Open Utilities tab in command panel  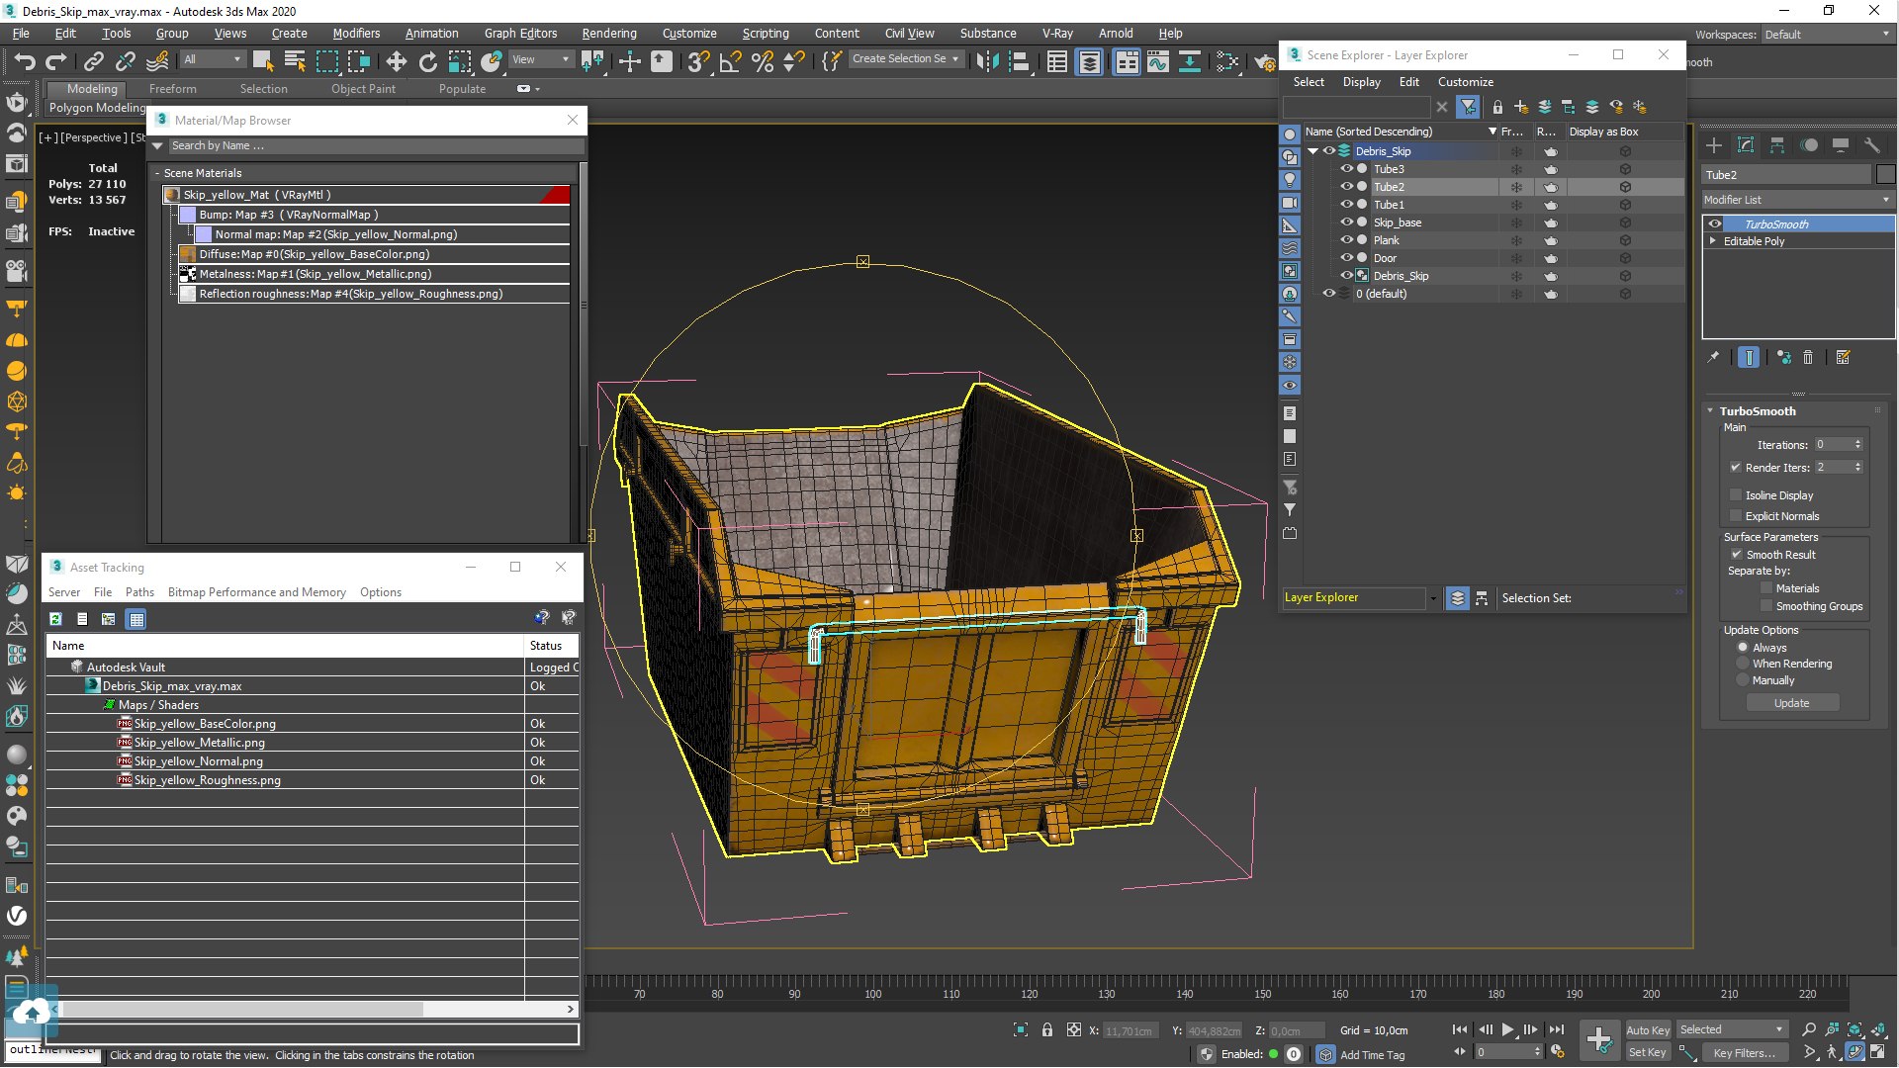tap(1871, 145)
